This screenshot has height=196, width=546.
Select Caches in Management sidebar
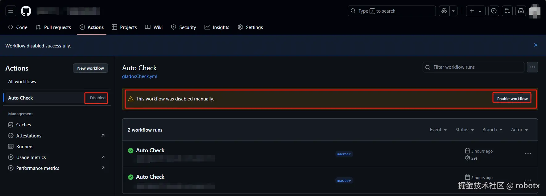pyautogui.click(x=23, y=125)
